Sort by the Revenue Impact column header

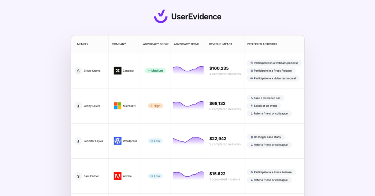click(220, 44)
